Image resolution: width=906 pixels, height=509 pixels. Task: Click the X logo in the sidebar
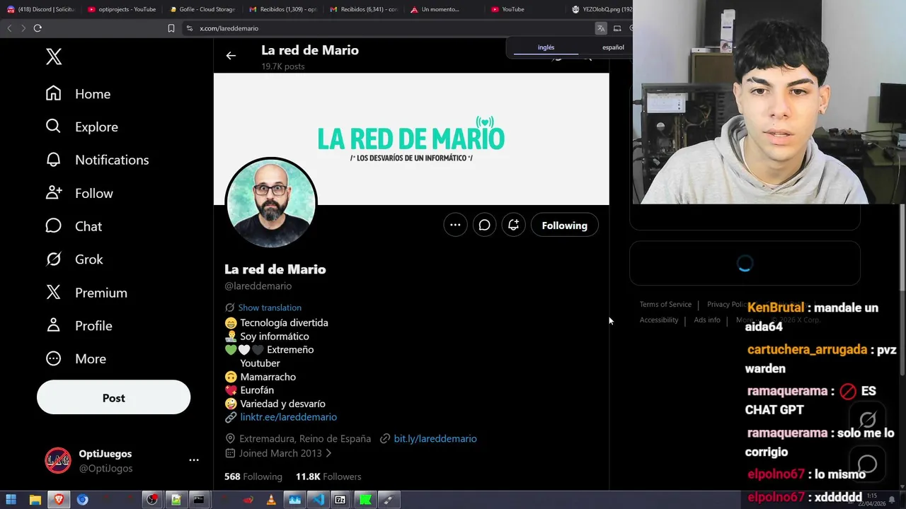[x=54, y=57]
